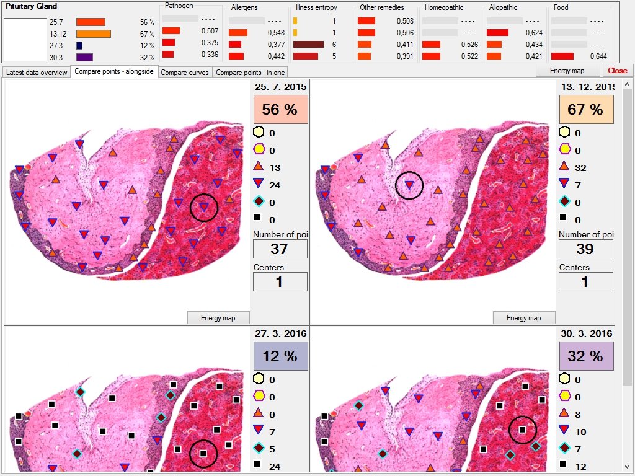
Task: Open Energy map below the 25. 7. 2015 image
Action: (x=218, y=318)
